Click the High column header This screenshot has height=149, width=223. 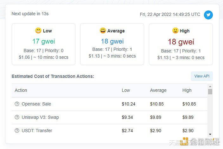coord(187,90)
